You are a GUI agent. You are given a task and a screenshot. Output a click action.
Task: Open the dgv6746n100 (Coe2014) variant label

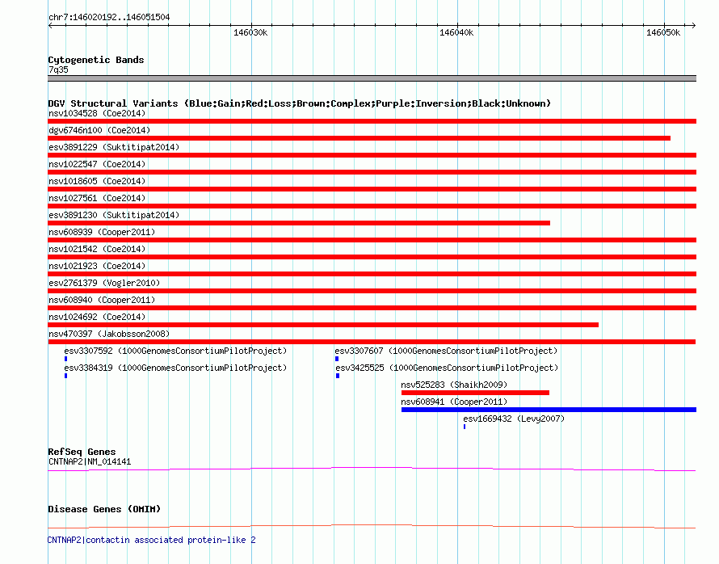coord(99,130)
